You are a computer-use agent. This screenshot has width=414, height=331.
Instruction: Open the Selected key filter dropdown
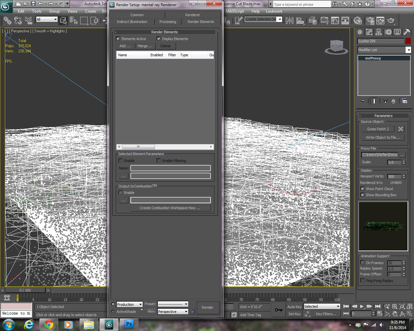pyautogui.click(x=322, y=306)
